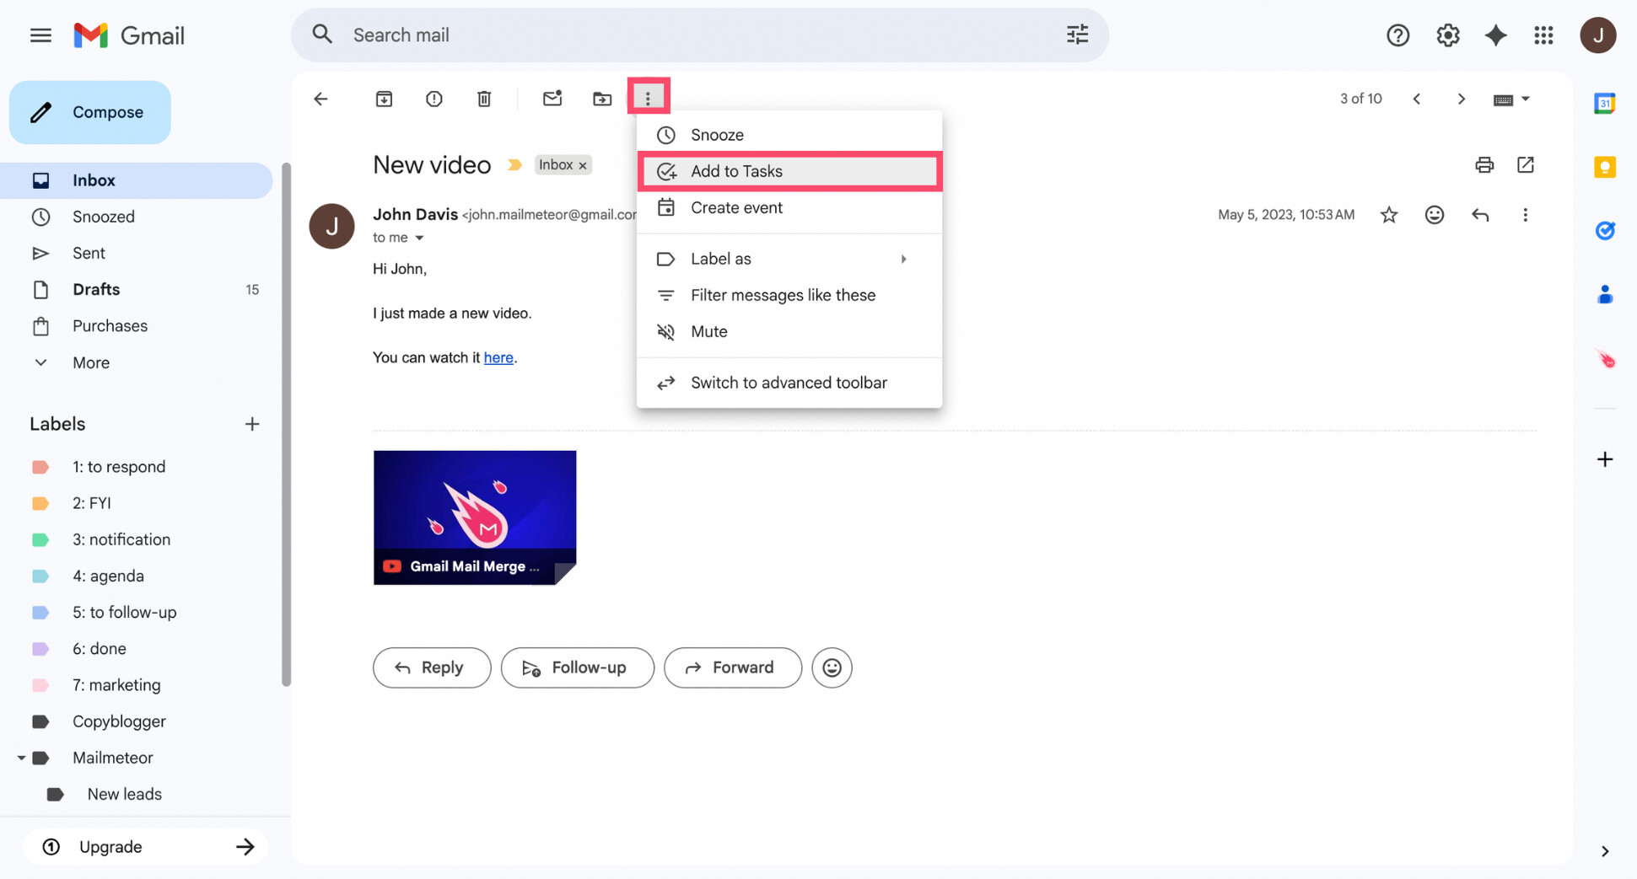Delete the email
1637x879 pixels.
coord(484,99)
